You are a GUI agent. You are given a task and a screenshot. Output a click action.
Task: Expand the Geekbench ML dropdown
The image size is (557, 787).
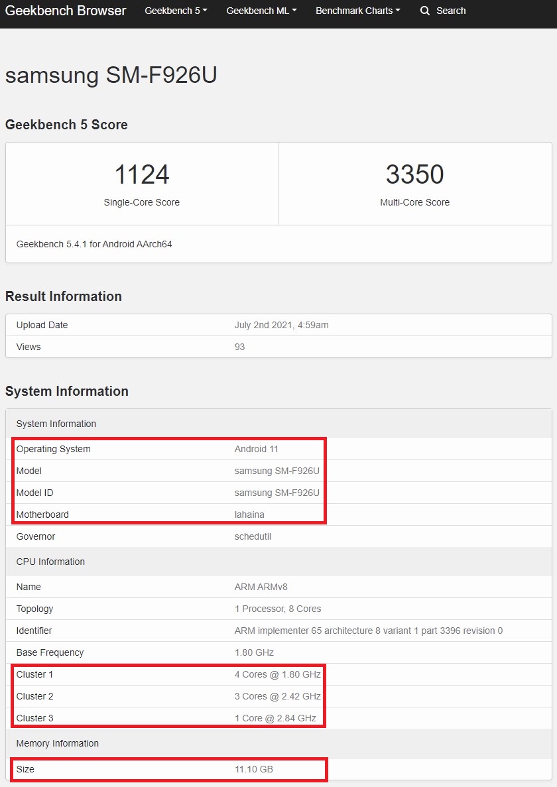pyautogui.click(x=261, y=11)
